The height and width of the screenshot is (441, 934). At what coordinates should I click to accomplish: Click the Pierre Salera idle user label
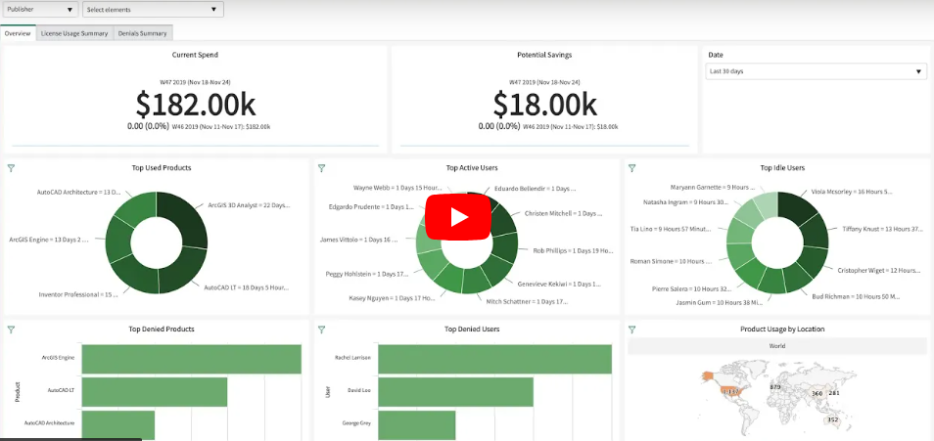click(x=691, y=288)
